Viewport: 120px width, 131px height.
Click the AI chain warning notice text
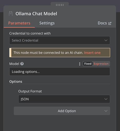[48, 53]
